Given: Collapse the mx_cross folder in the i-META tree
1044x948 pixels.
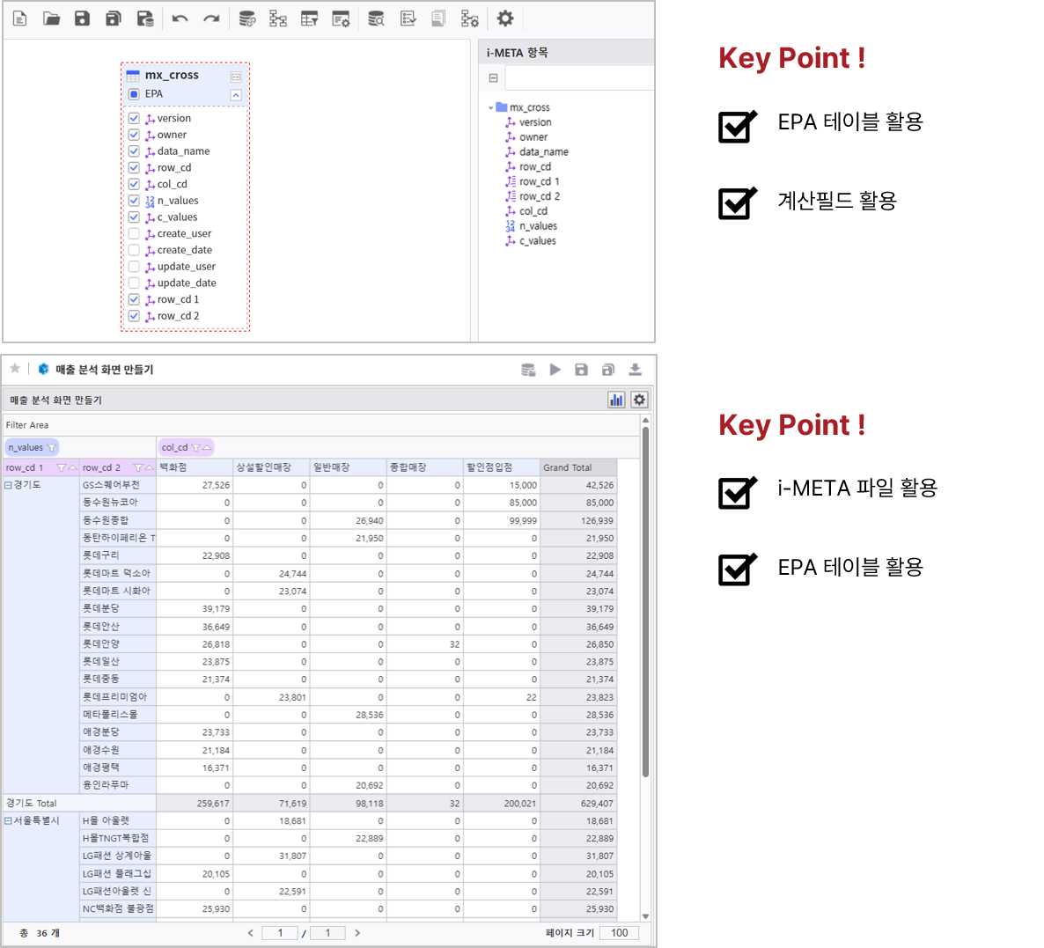Looking at the screenshot, I should 490,107.
